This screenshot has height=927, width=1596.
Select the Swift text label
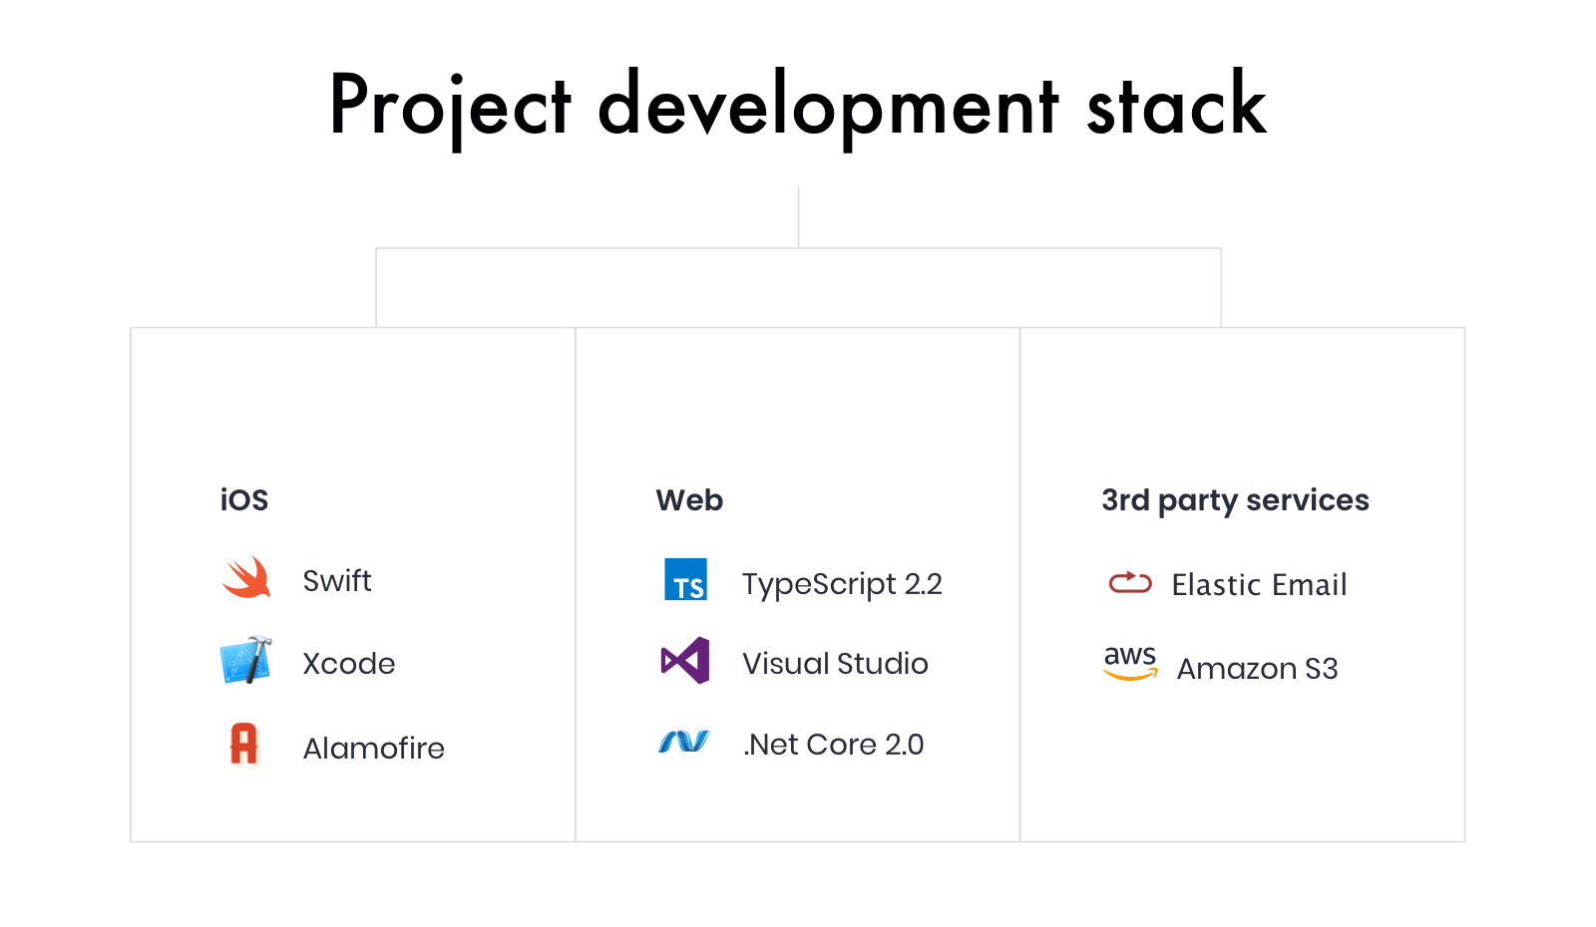click(337, 581)
